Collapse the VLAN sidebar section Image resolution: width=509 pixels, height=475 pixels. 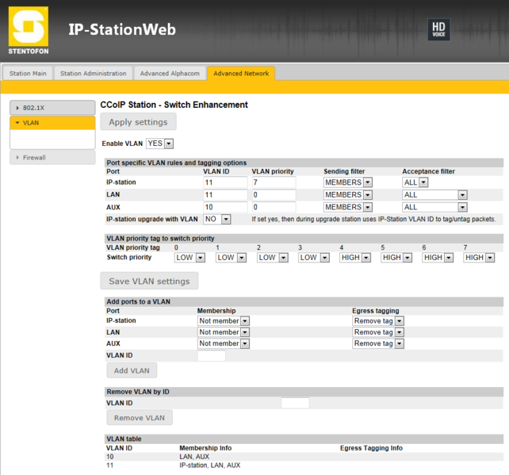point(52,123)
